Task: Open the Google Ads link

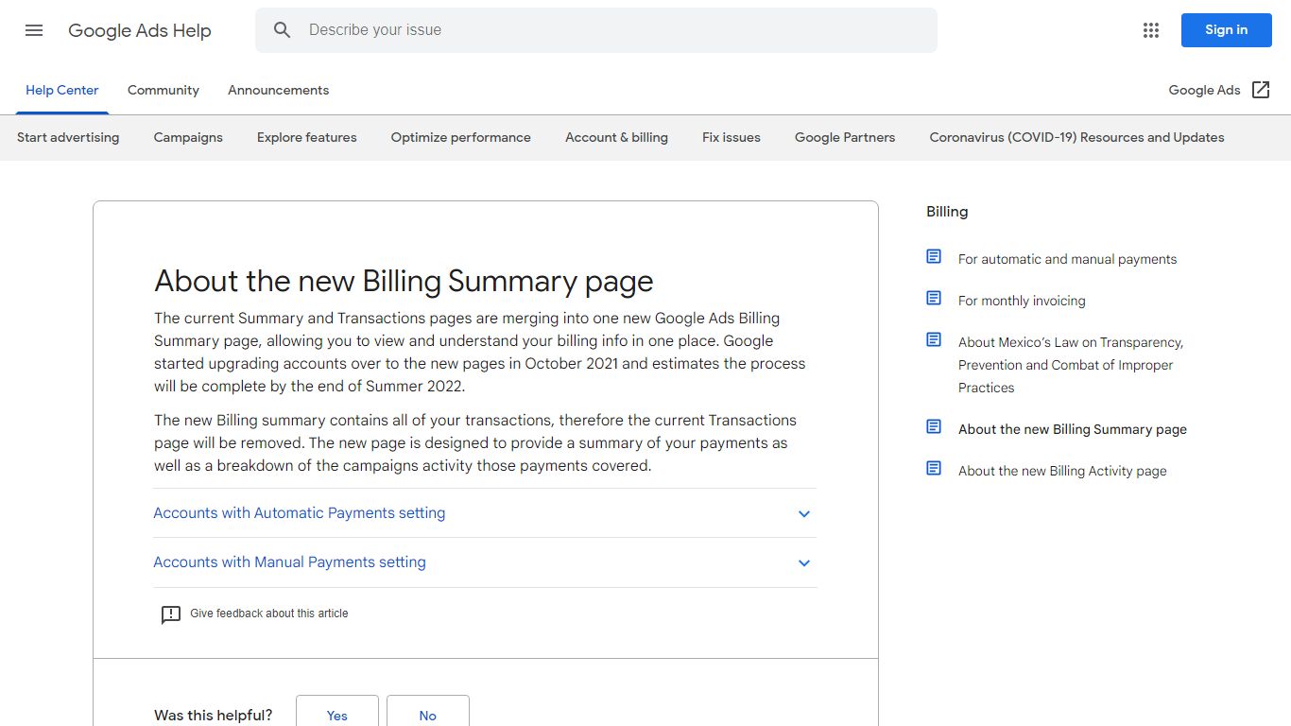Action: 1204,91
